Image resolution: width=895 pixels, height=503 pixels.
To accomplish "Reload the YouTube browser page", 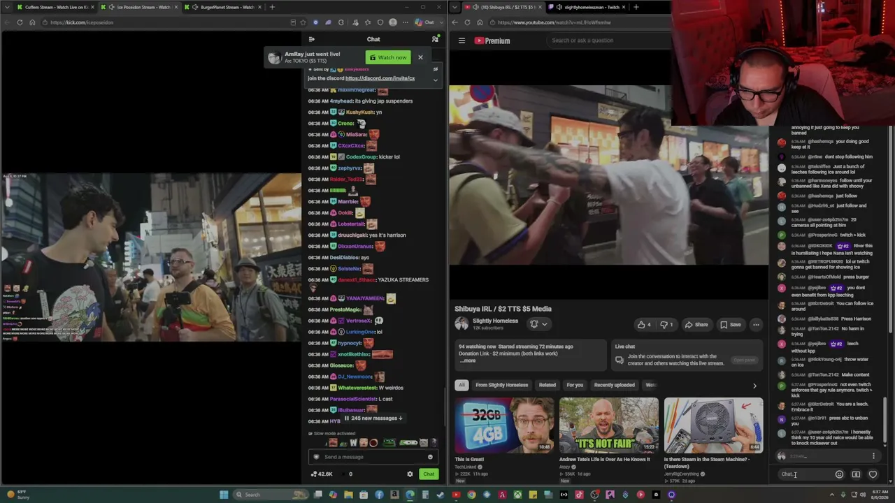I will pyautogui.click(x=467, y=22).
